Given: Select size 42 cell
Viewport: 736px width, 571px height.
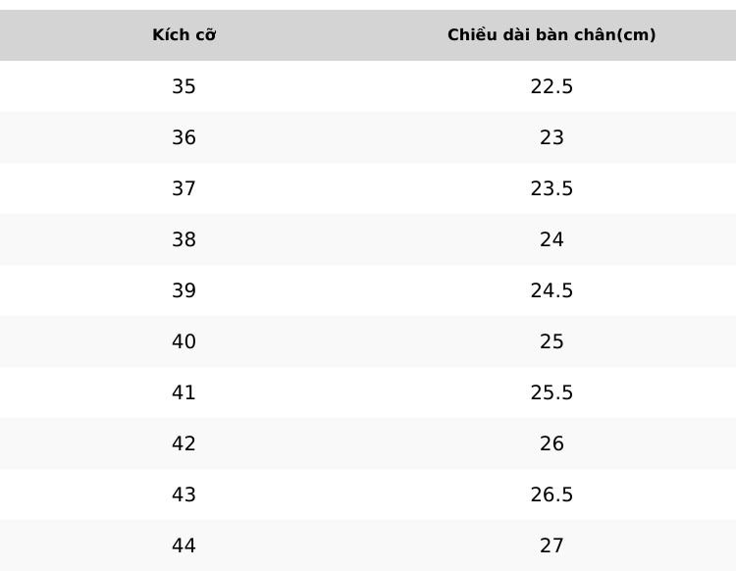Looking at the screenshot, I should click(x=184, y=443).
